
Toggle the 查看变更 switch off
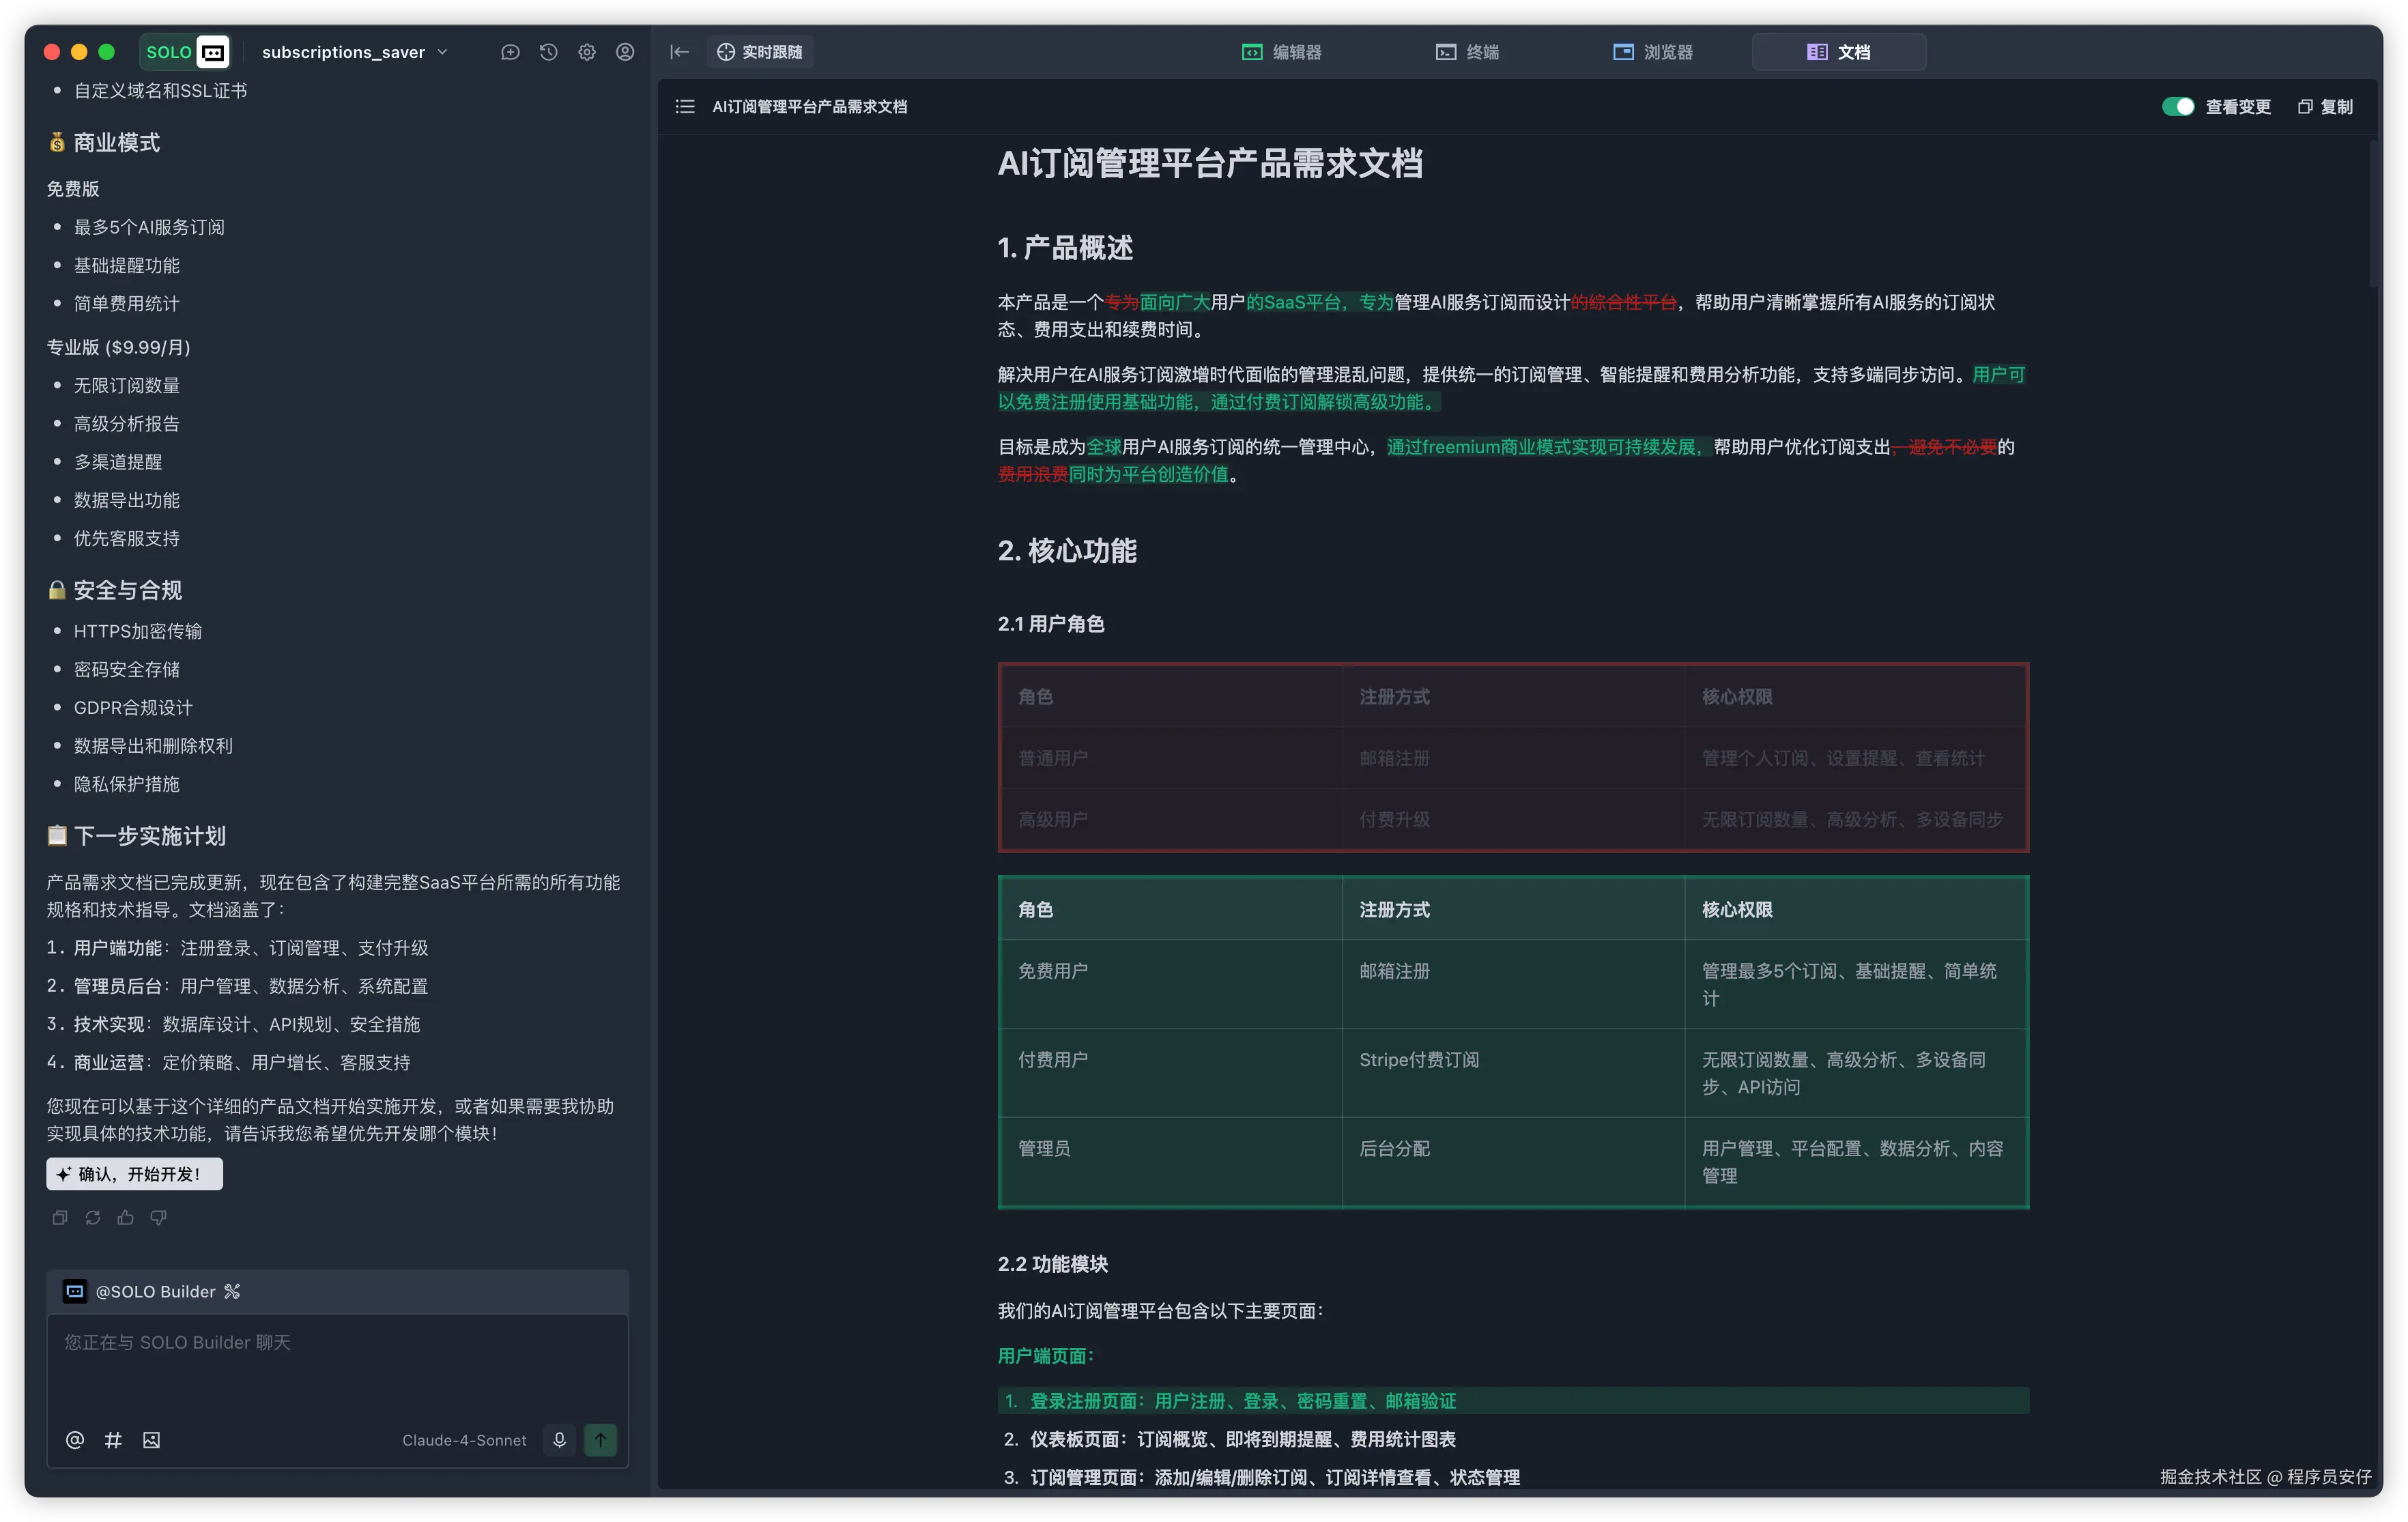(2177, 107)
